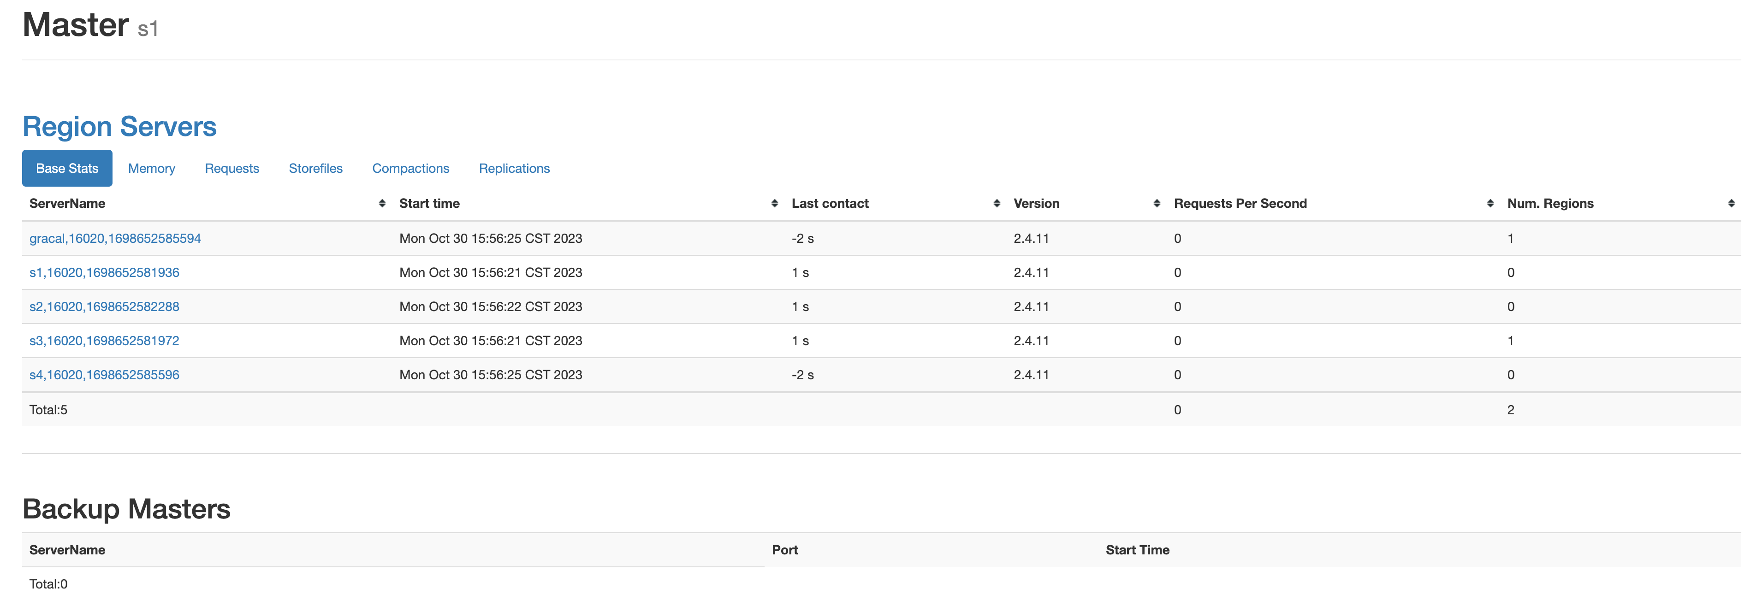View the Replications tab
Image resolution: width=1745 pixels, height=612 pixels.
514,169
